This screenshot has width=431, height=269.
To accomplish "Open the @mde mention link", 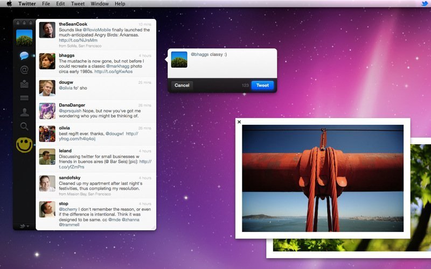I will (x=114, y=220).
